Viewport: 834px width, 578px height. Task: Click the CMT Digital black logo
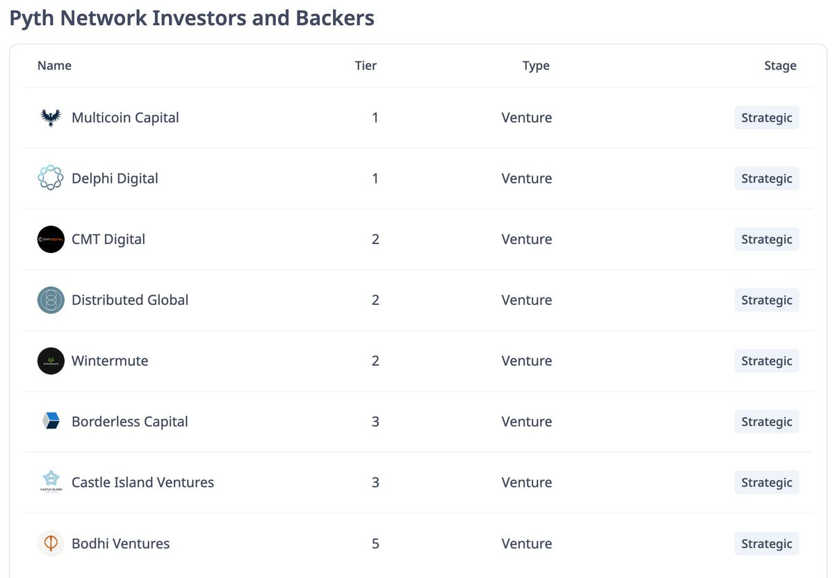(x=50, y=239)
